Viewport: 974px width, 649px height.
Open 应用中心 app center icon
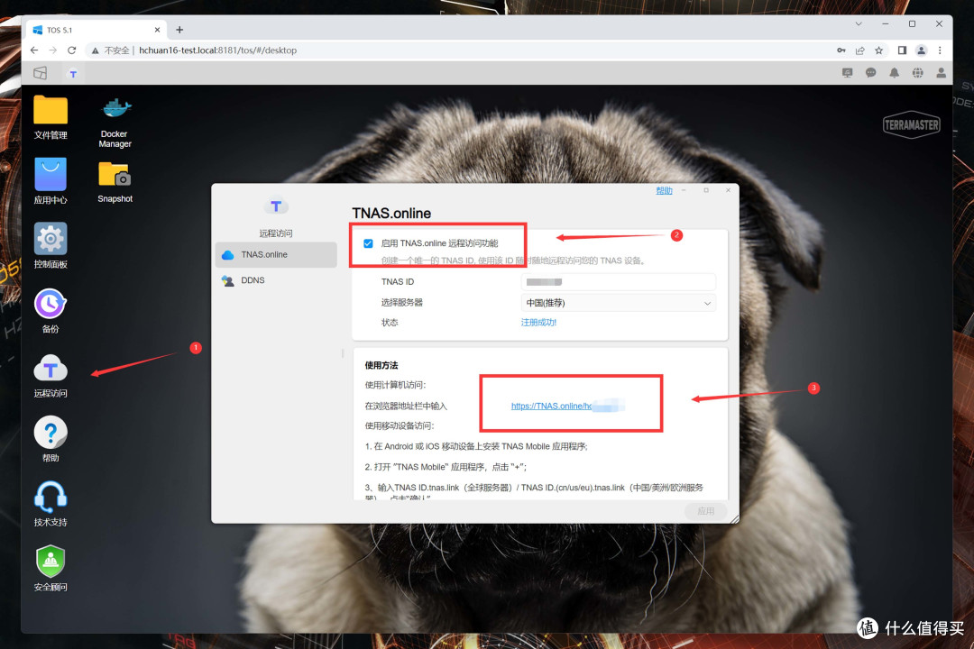coord(51,175)
